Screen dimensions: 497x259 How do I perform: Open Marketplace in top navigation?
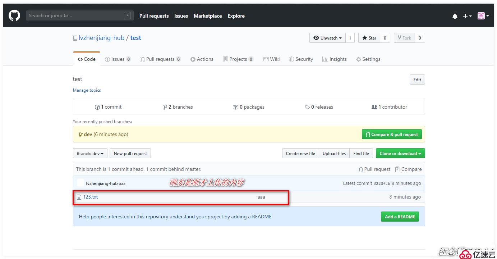point(208,16)
